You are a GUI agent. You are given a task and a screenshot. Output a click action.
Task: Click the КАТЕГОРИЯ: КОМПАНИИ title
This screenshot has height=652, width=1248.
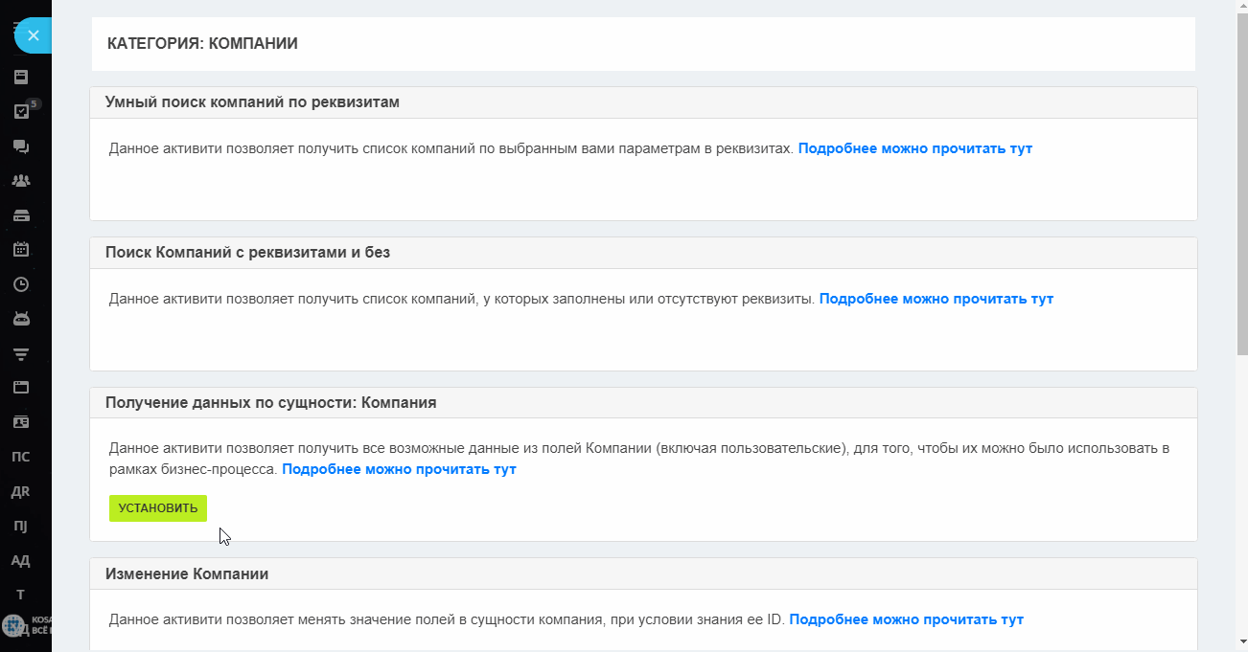202,43
